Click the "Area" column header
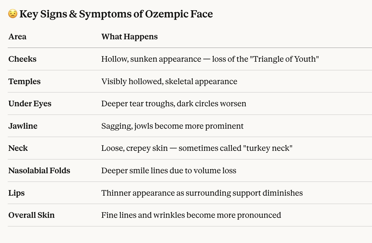This screenshot has height=243, width=372. click(x=17, y=37)
